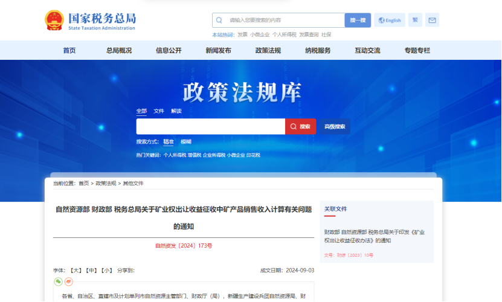Select 精准 search mode

tap(168, 141)
